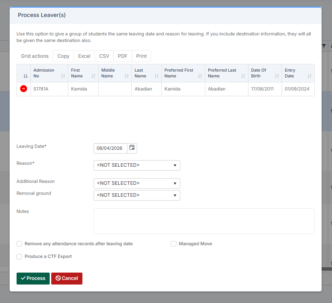Sort grid by Date Of Birth

[x=277, y=76]
